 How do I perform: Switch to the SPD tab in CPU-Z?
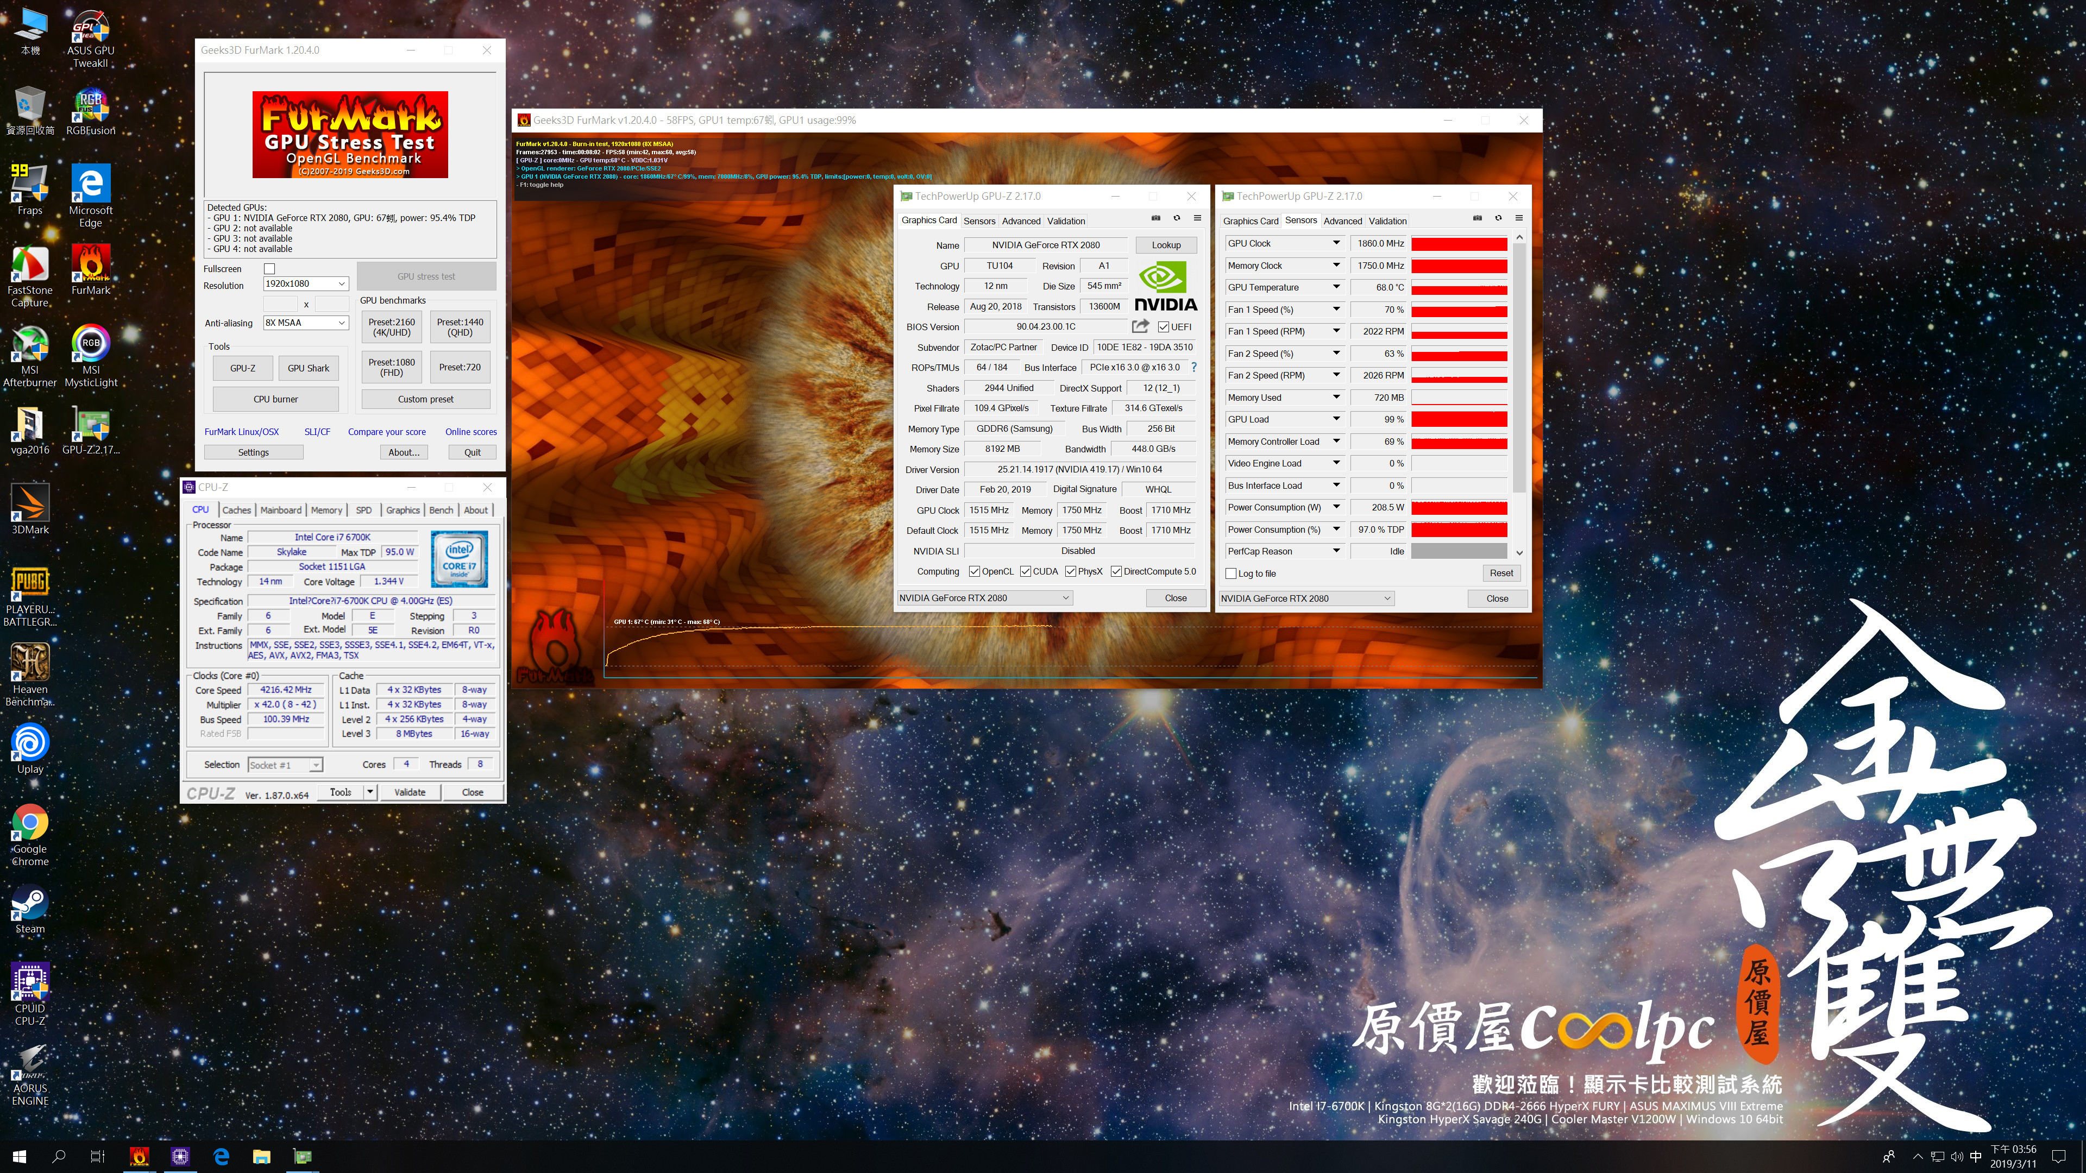click(x=363, y=510)
